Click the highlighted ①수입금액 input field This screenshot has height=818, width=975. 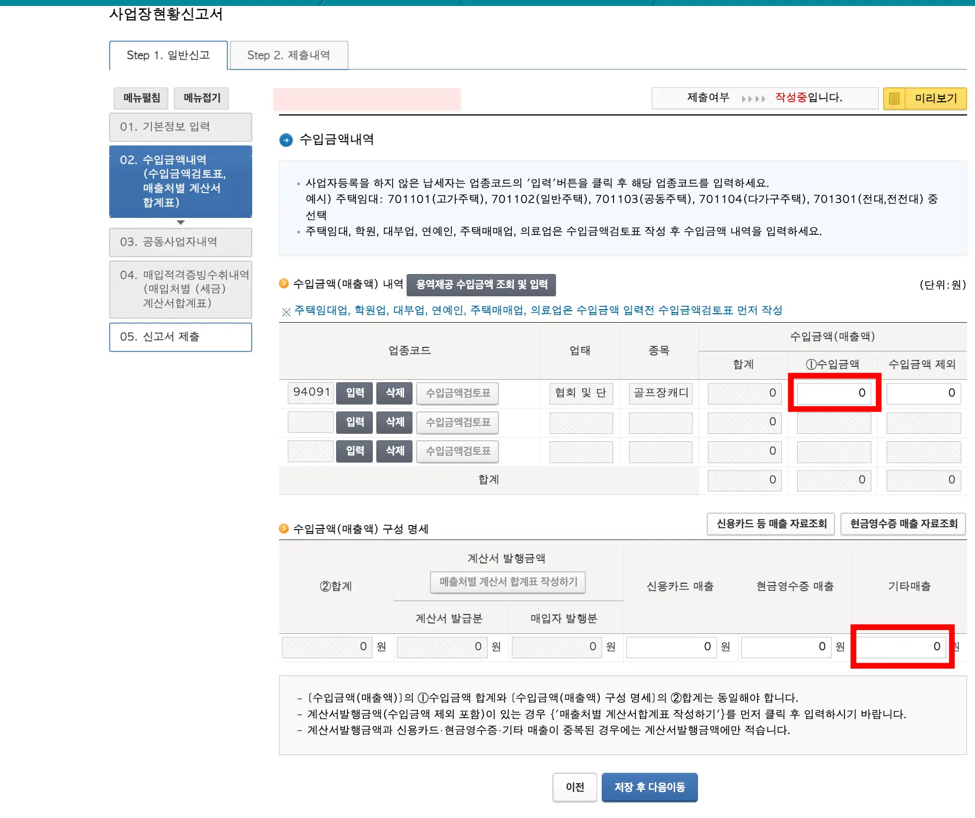(834, 393)
